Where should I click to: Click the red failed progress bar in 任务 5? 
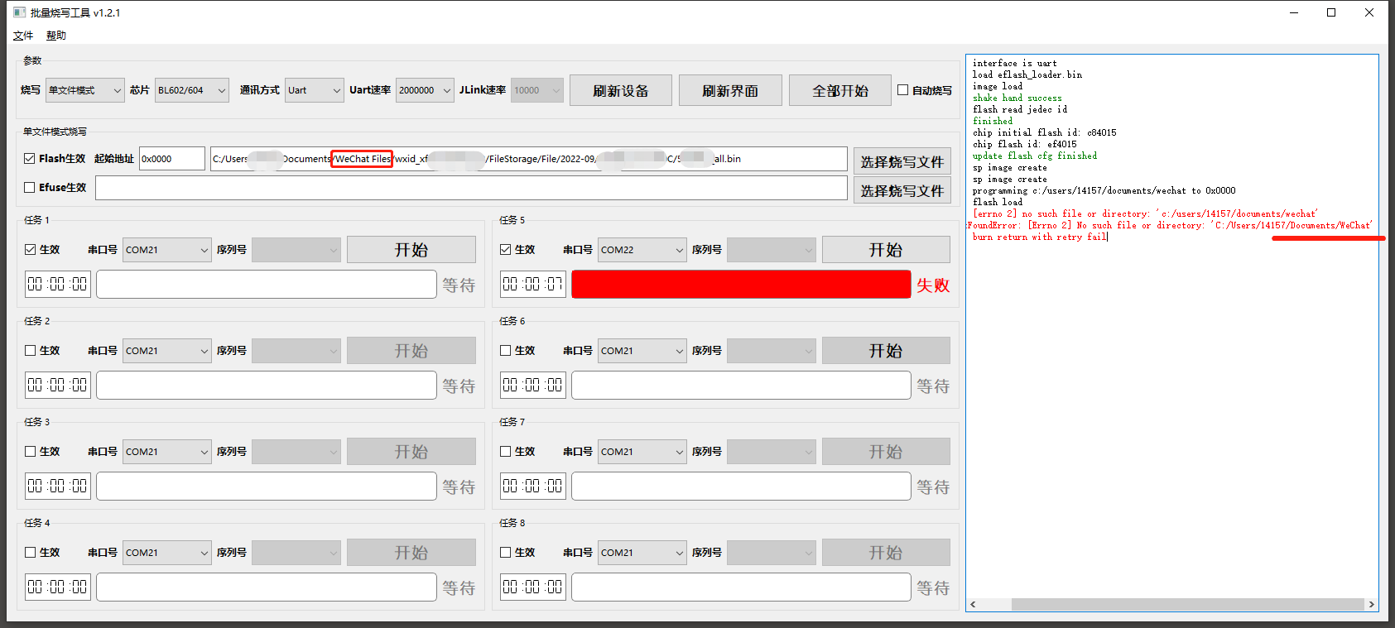[x=741, y=284]
